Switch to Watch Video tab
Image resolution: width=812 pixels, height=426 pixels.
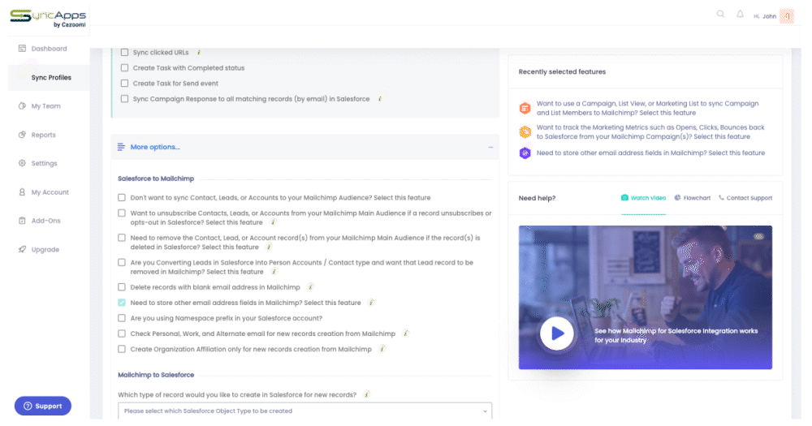pos(643,198)
